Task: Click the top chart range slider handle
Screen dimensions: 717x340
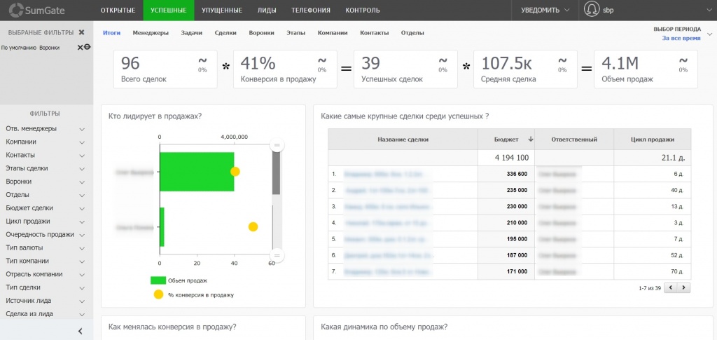Action: point(276,145)
